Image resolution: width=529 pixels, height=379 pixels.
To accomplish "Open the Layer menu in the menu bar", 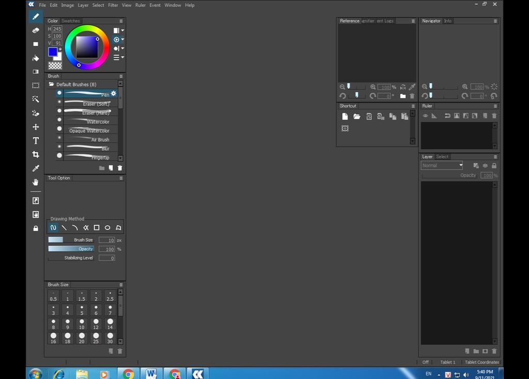I will point(83,5).
